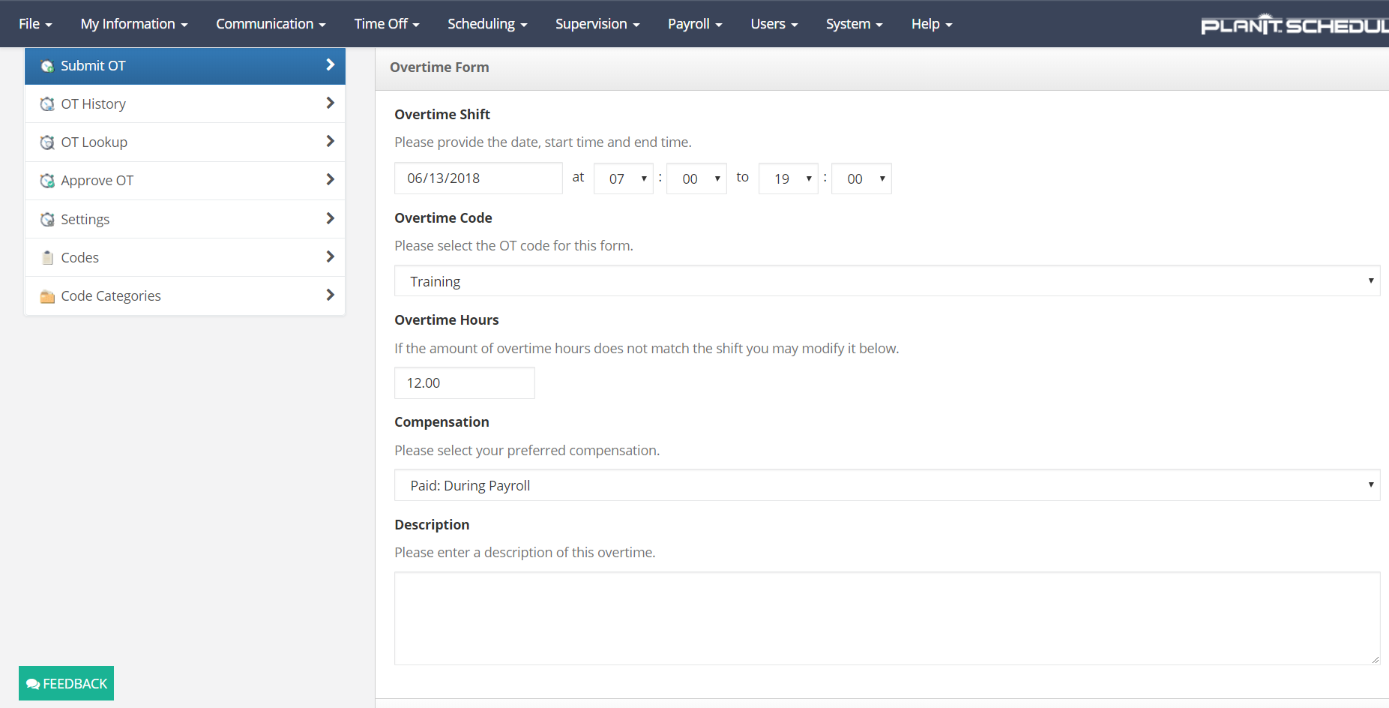Open the end minutes dropdown after 19

click(x=861, y=178)
